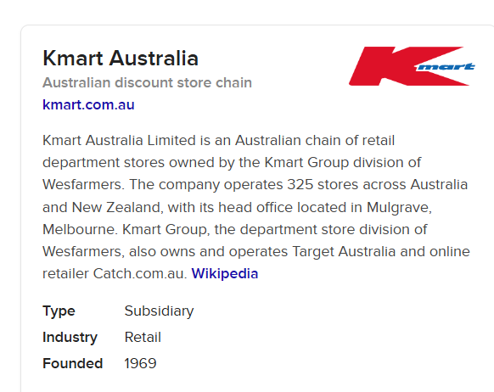Click the word 'Melbourne' in description
Viewport: 494px width, 392px height.
pyautogui.click(x=80, y=230)
